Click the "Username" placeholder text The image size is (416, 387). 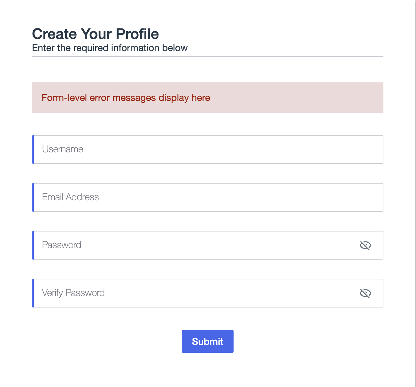click(63, 149)
